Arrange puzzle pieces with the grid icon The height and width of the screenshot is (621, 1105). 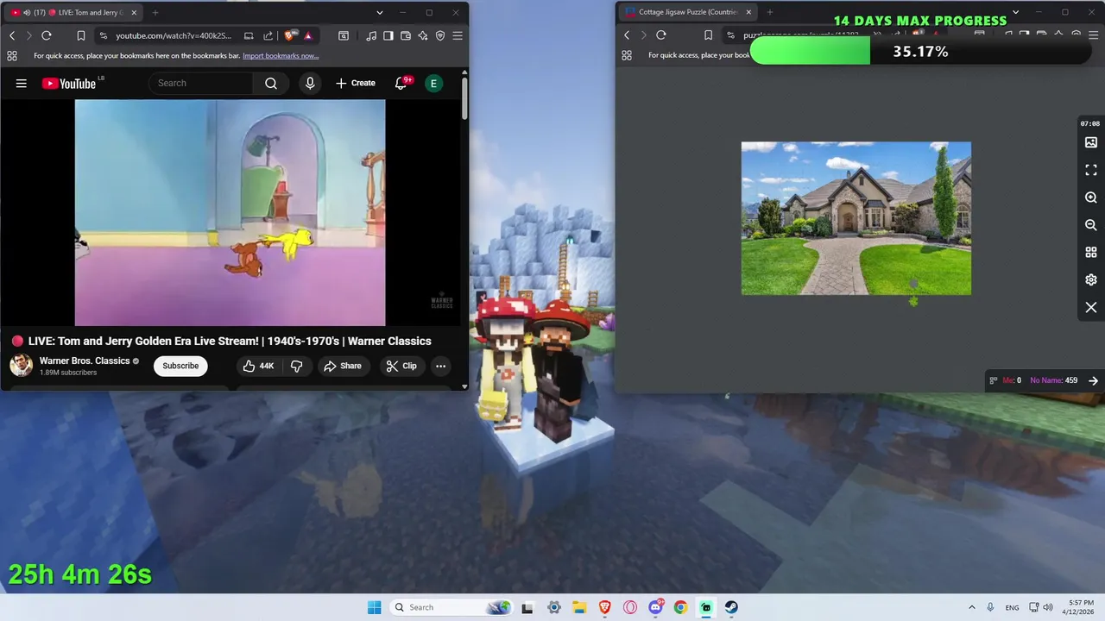pos(1091,253)
